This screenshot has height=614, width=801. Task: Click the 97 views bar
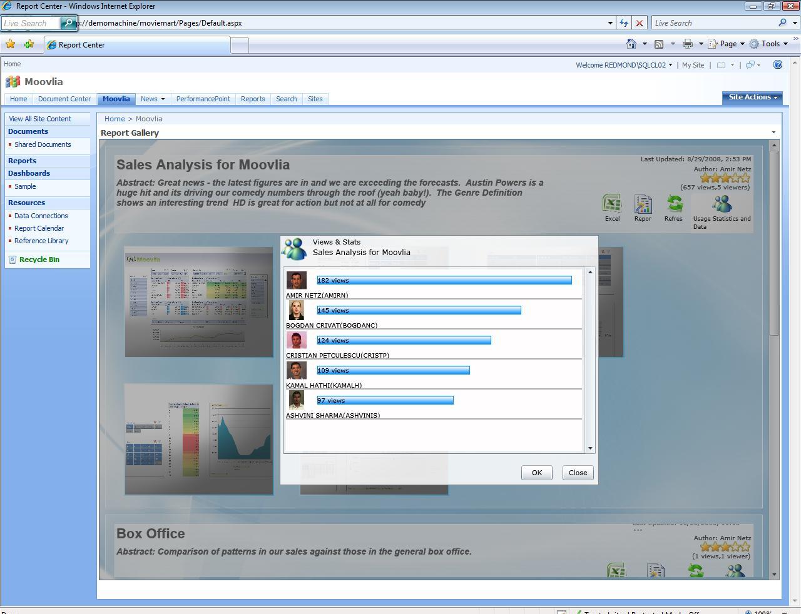(x=385, y=400)
